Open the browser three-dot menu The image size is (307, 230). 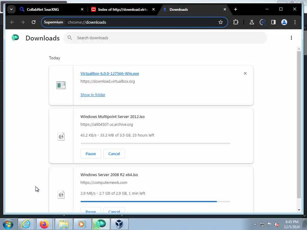295,22
